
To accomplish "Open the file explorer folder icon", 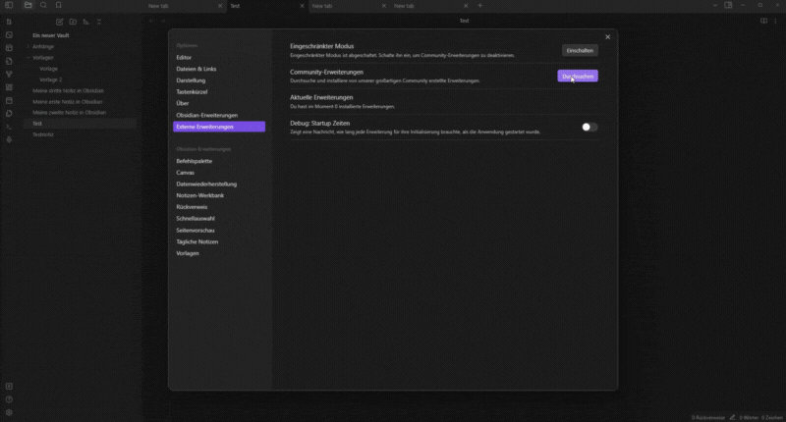I will (28, 5).
